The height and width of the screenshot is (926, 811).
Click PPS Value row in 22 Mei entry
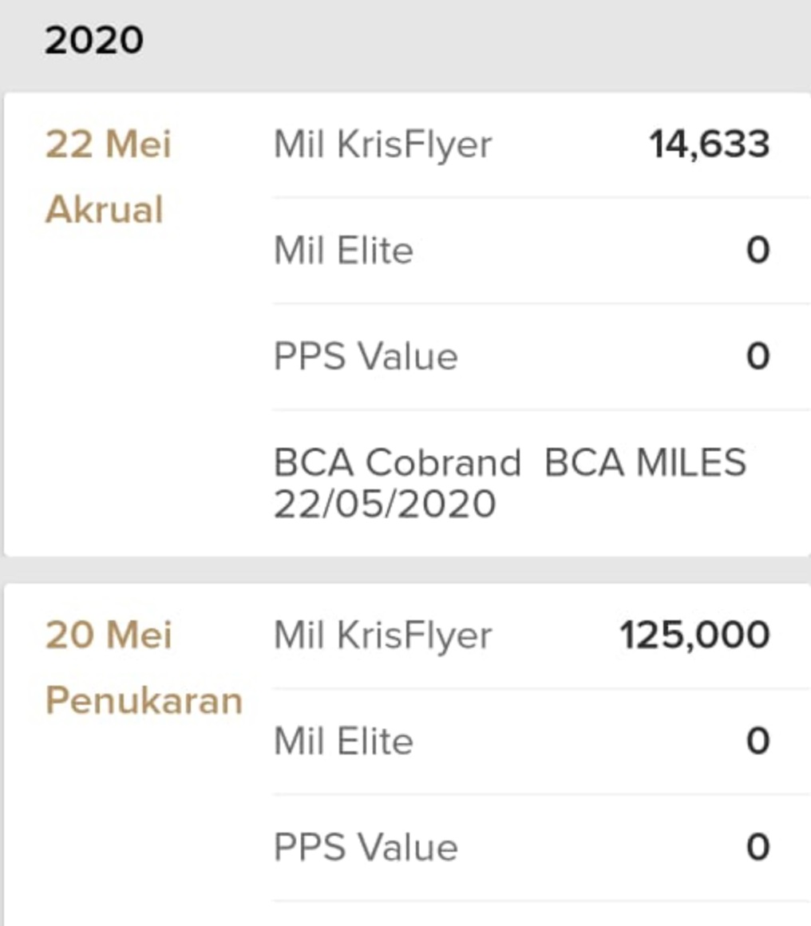(x=541, y=357)
